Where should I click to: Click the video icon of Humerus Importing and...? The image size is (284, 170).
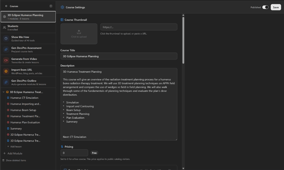[x=8, y=104]
